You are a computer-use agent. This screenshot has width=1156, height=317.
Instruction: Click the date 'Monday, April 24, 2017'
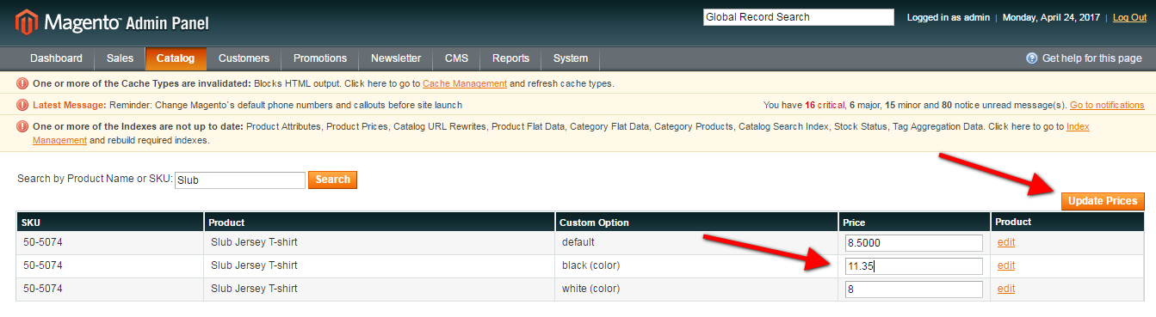coord(1052,17)
